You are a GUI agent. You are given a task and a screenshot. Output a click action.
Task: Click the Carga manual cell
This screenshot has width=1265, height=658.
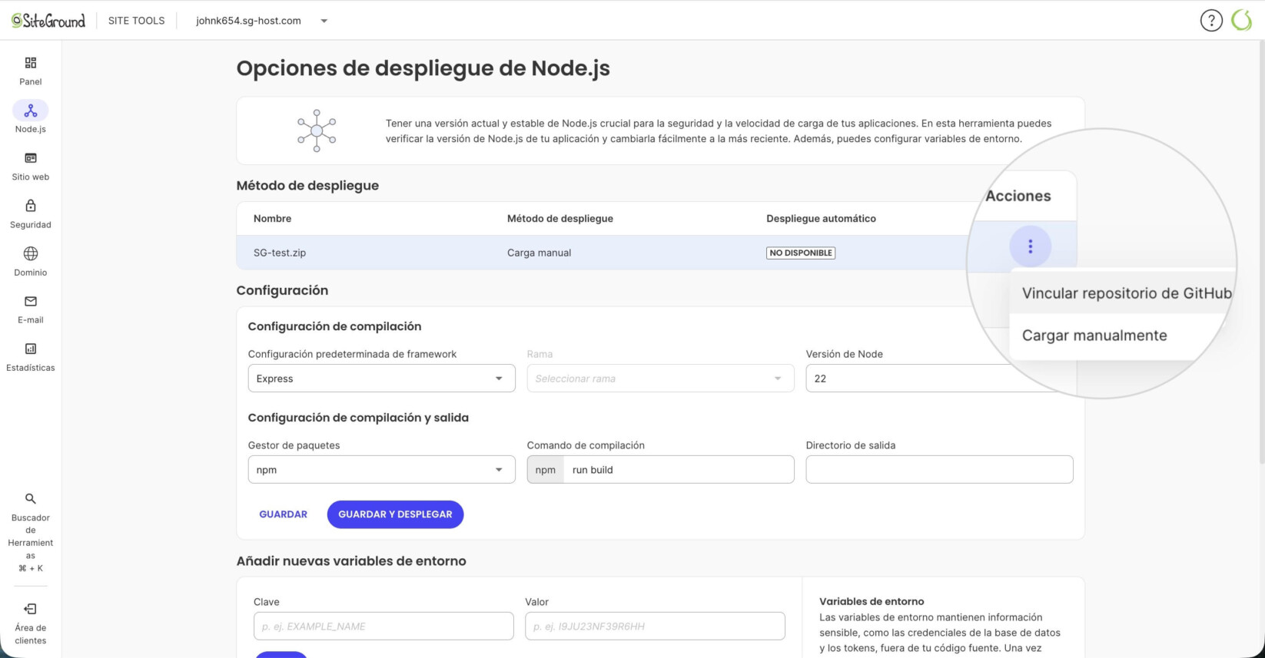point(539,253)
